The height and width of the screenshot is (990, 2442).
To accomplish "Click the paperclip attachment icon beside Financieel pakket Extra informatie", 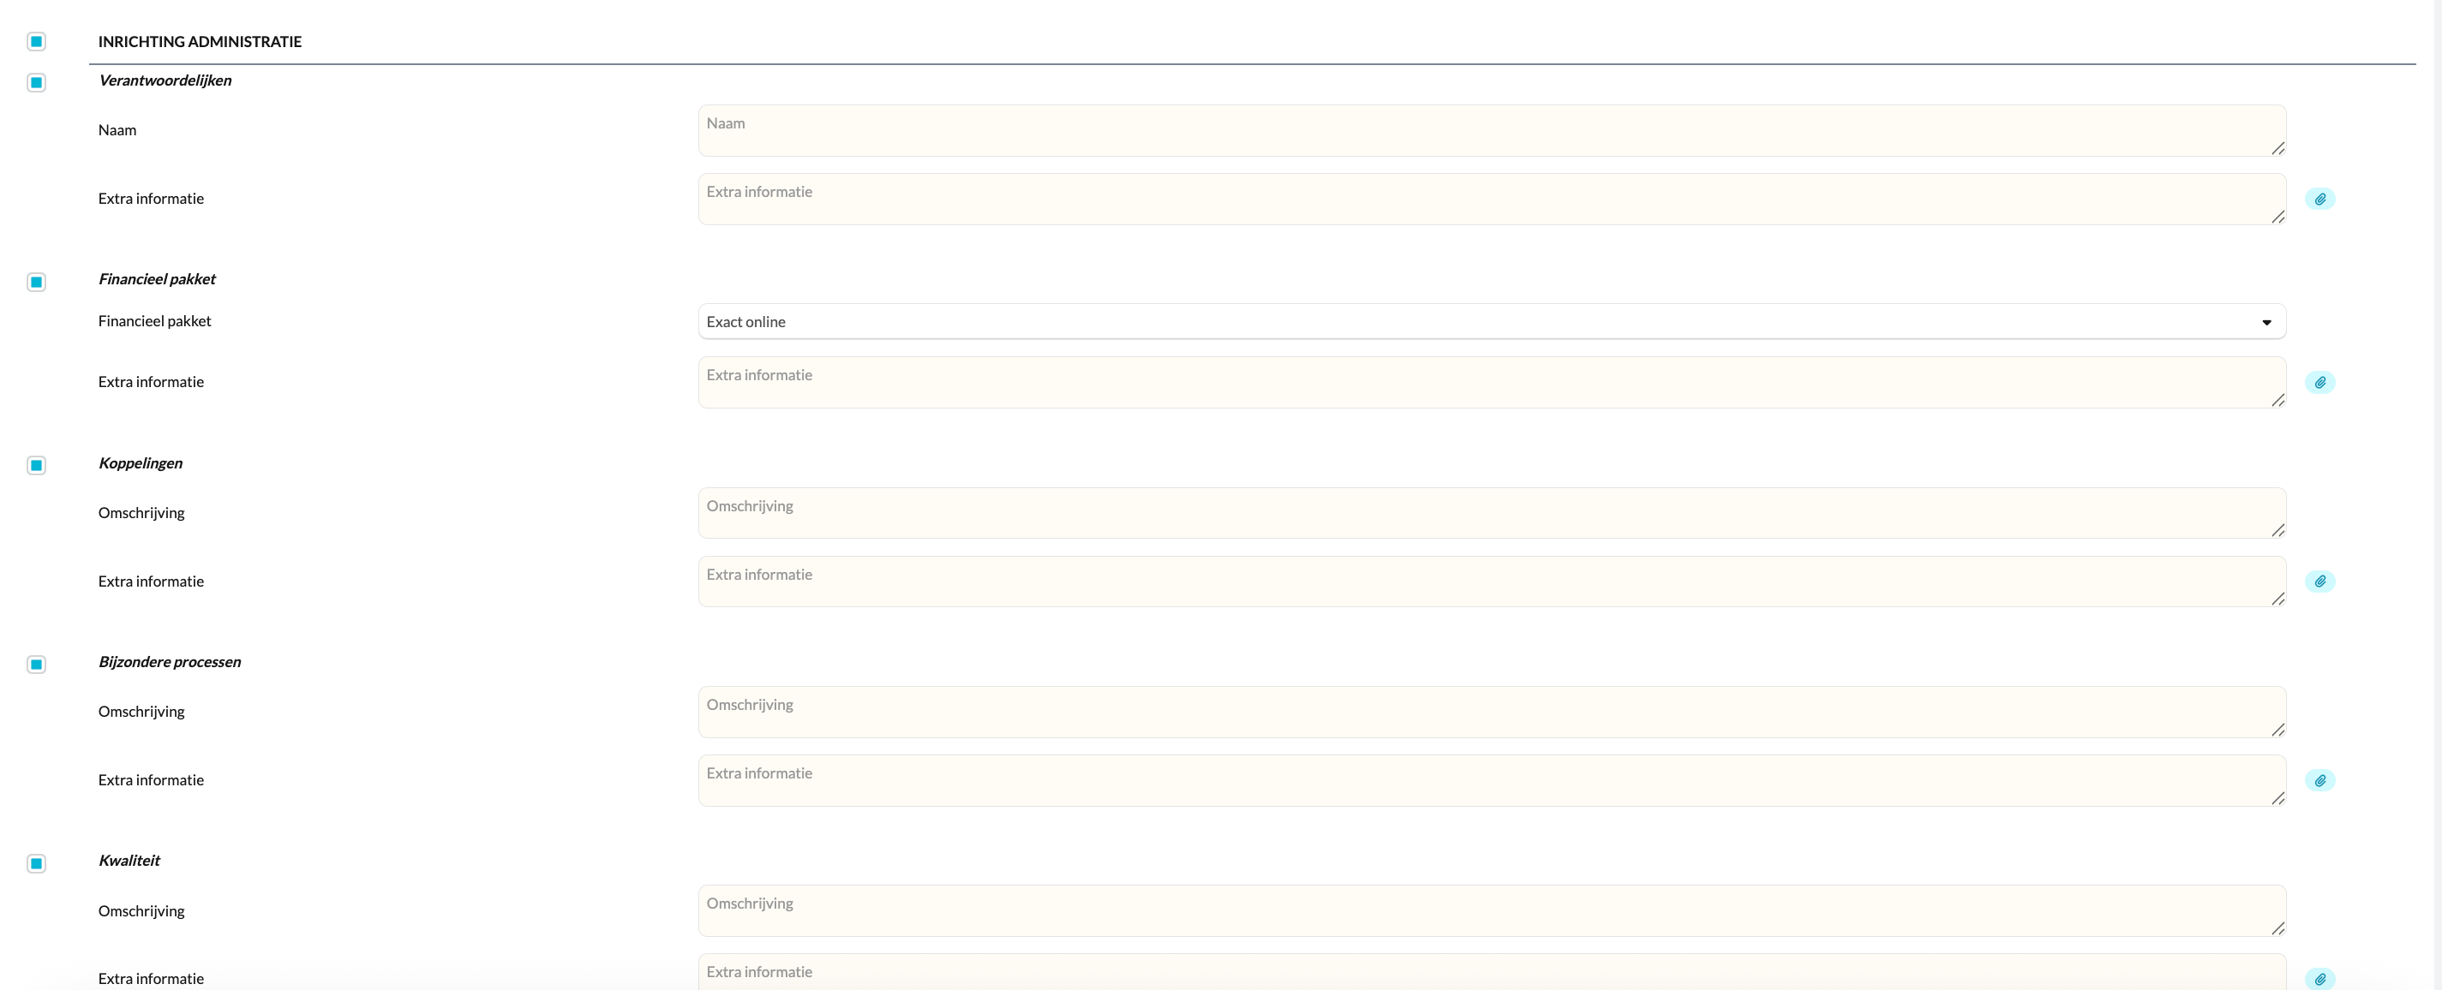I will [2319, 383].
